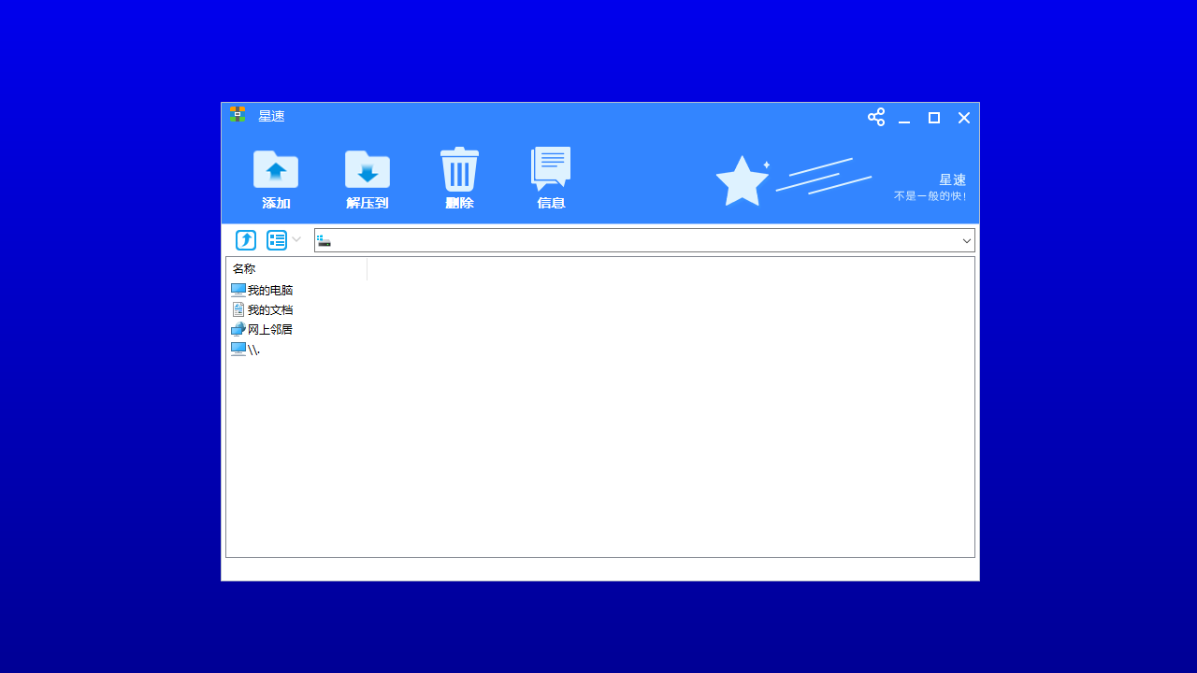Click the 添加 (Add) folder icon

coord(276,171)
